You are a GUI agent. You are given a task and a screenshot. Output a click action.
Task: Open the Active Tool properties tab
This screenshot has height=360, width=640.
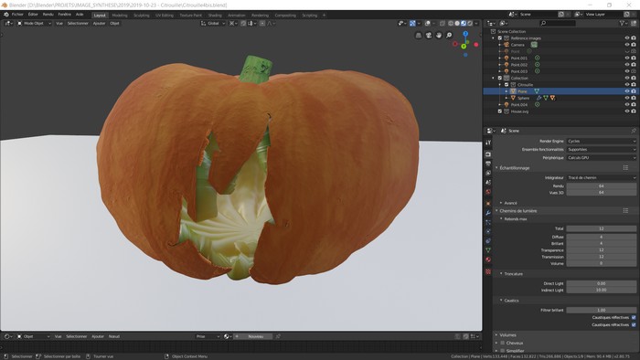pos(488,143)
